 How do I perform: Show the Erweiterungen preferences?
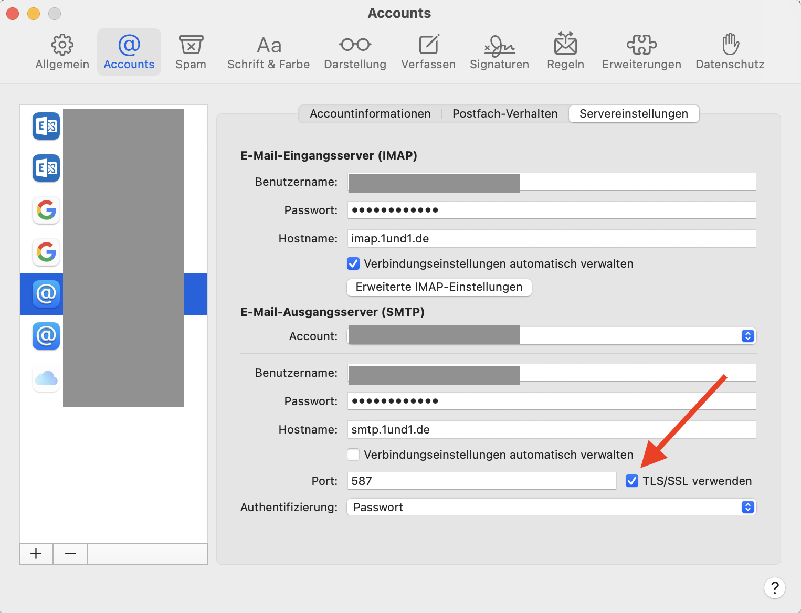(641, 52)
